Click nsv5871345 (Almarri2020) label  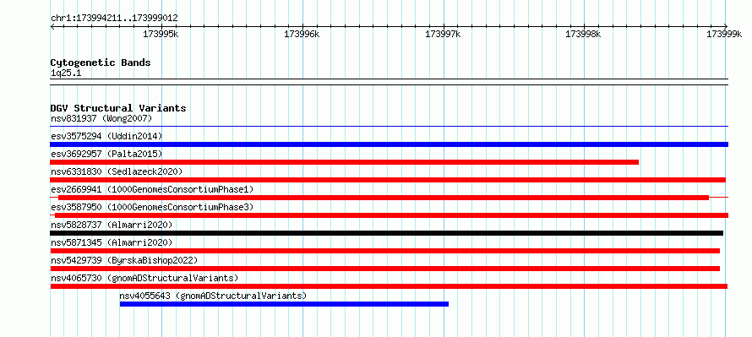(112, 242)
